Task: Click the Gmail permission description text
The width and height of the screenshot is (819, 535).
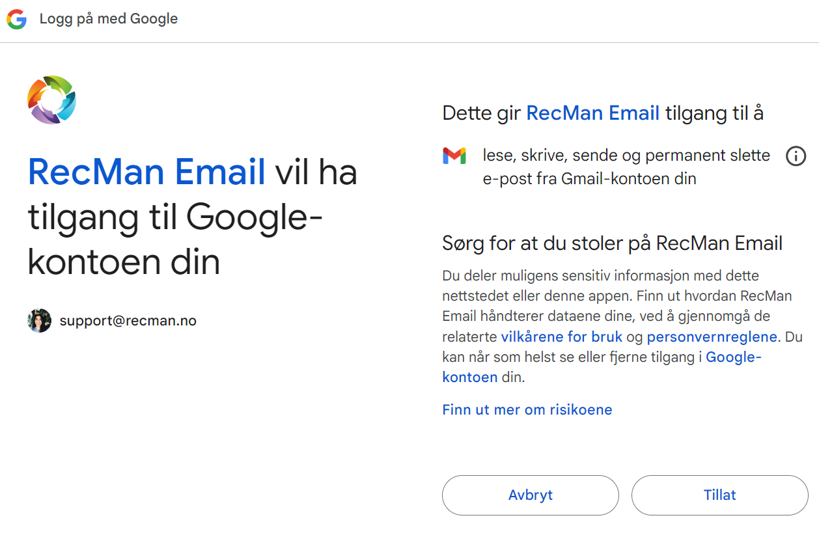Action: coord(626,167)
